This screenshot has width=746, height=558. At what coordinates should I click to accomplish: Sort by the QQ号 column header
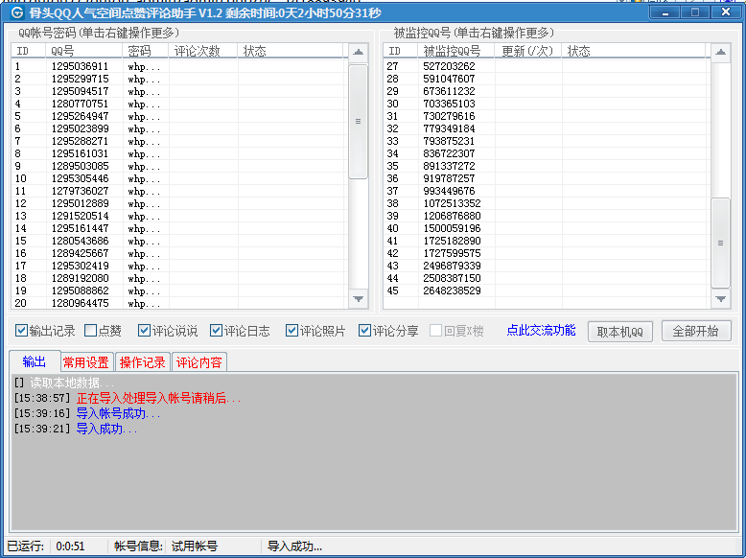click(84, 51)
